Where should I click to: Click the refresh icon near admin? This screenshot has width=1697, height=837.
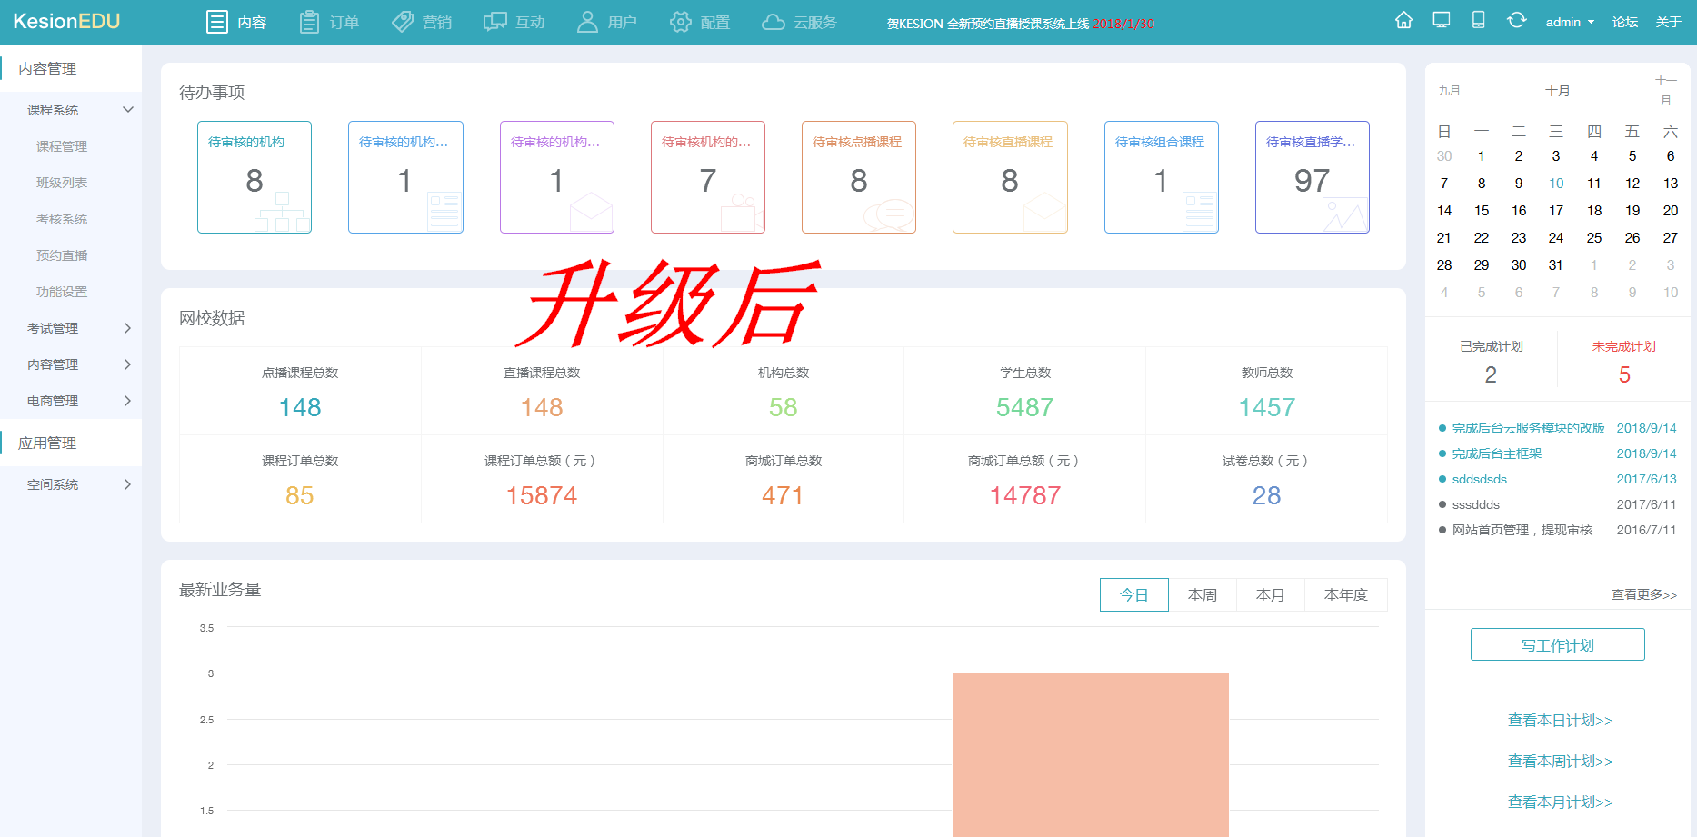click(x=1516, y=19)
